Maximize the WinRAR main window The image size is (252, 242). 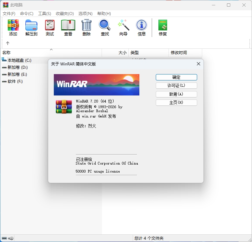click(x=229, y=5)
